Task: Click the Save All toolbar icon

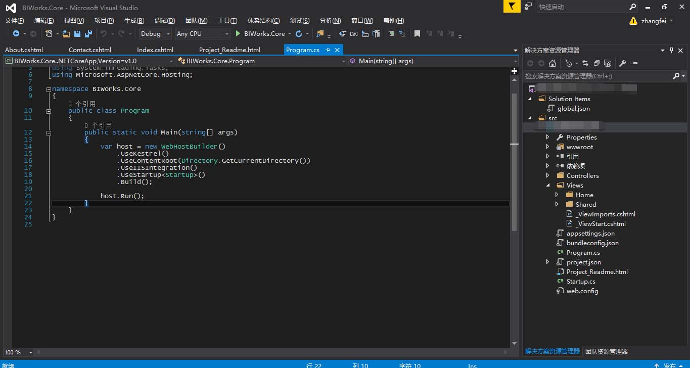Action: (88, 34)
